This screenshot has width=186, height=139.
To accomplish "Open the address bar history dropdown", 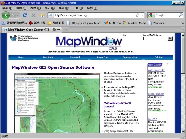I will [x=143, y=15].
